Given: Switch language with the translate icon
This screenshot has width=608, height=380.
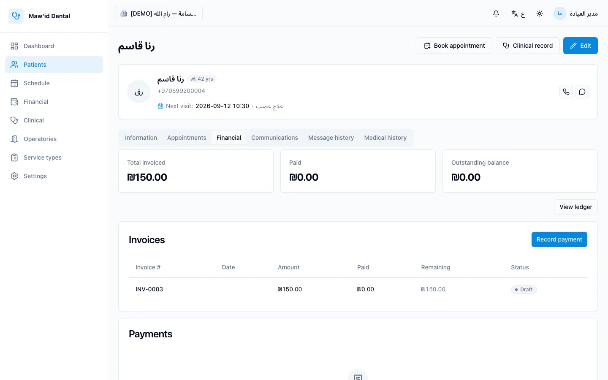Looking at the screenshot, I should point(518,14).
